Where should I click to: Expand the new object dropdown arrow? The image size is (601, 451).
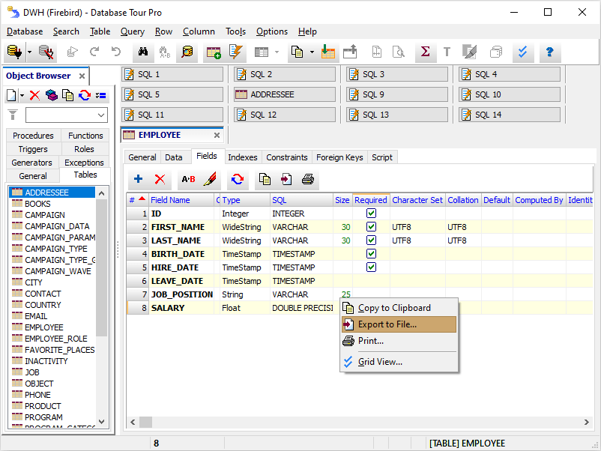point(22,95)
